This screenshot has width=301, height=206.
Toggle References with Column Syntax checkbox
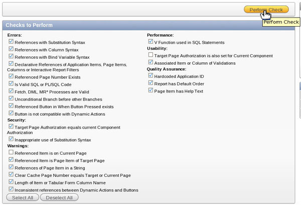pos(11,50)
